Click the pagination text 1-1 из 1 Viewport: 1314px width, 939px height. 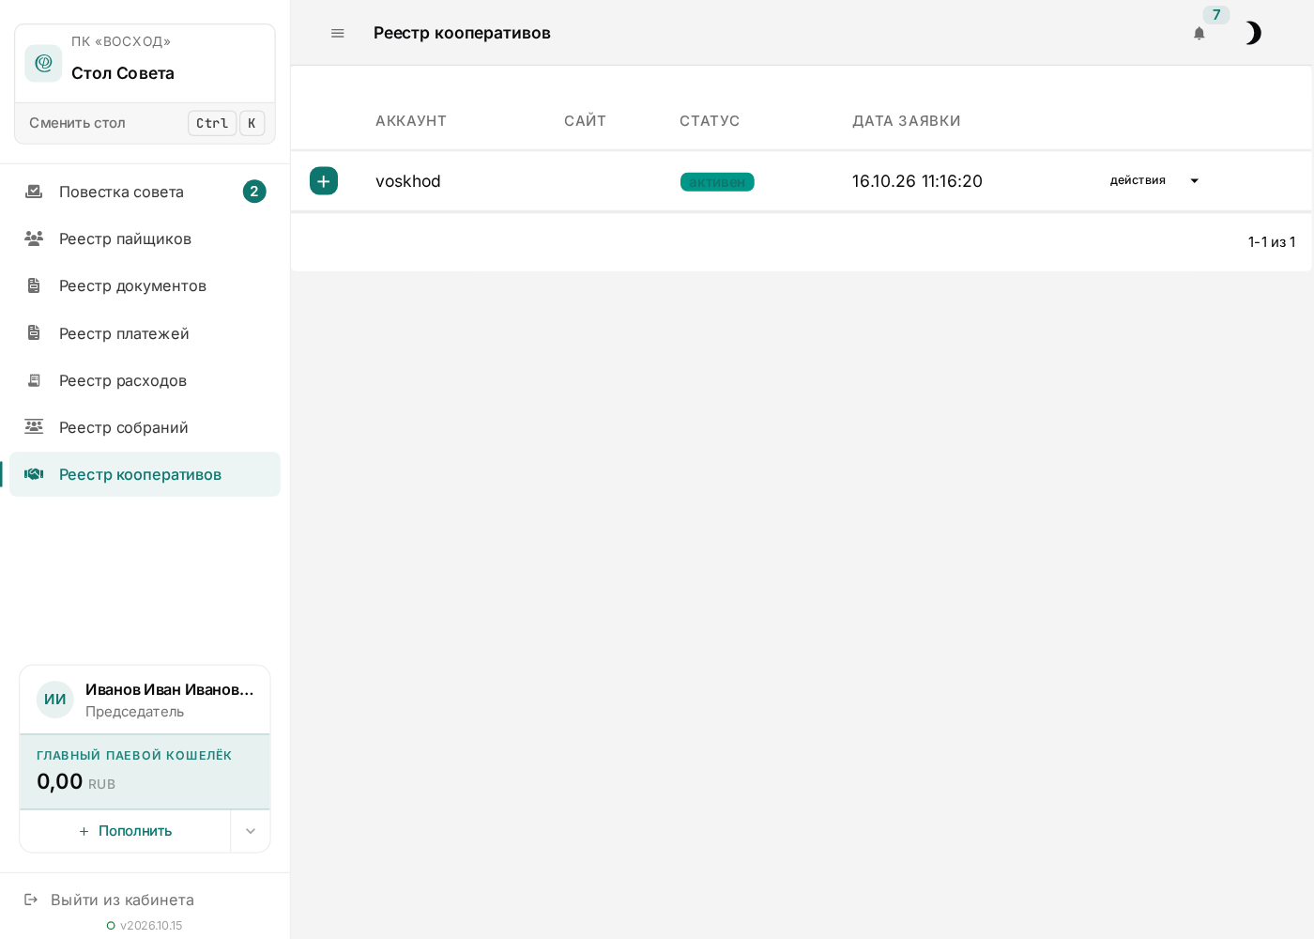click(1272, 242)
